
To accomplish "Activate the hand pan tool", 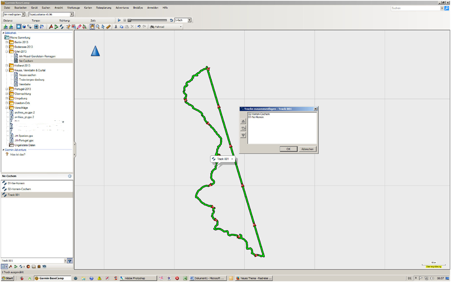I will tap(92, 27).
